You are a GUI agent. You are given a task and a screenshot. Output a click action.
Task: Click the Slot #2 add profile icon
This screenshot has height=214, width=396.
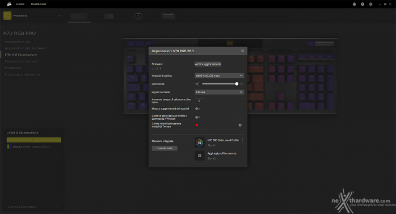[200, 156]
